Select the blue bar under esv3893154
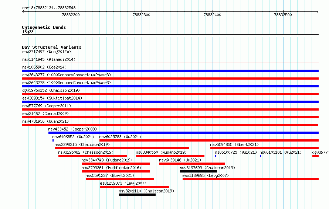The width and height of the screenshot is (329, 209). [x=170, y=102]
